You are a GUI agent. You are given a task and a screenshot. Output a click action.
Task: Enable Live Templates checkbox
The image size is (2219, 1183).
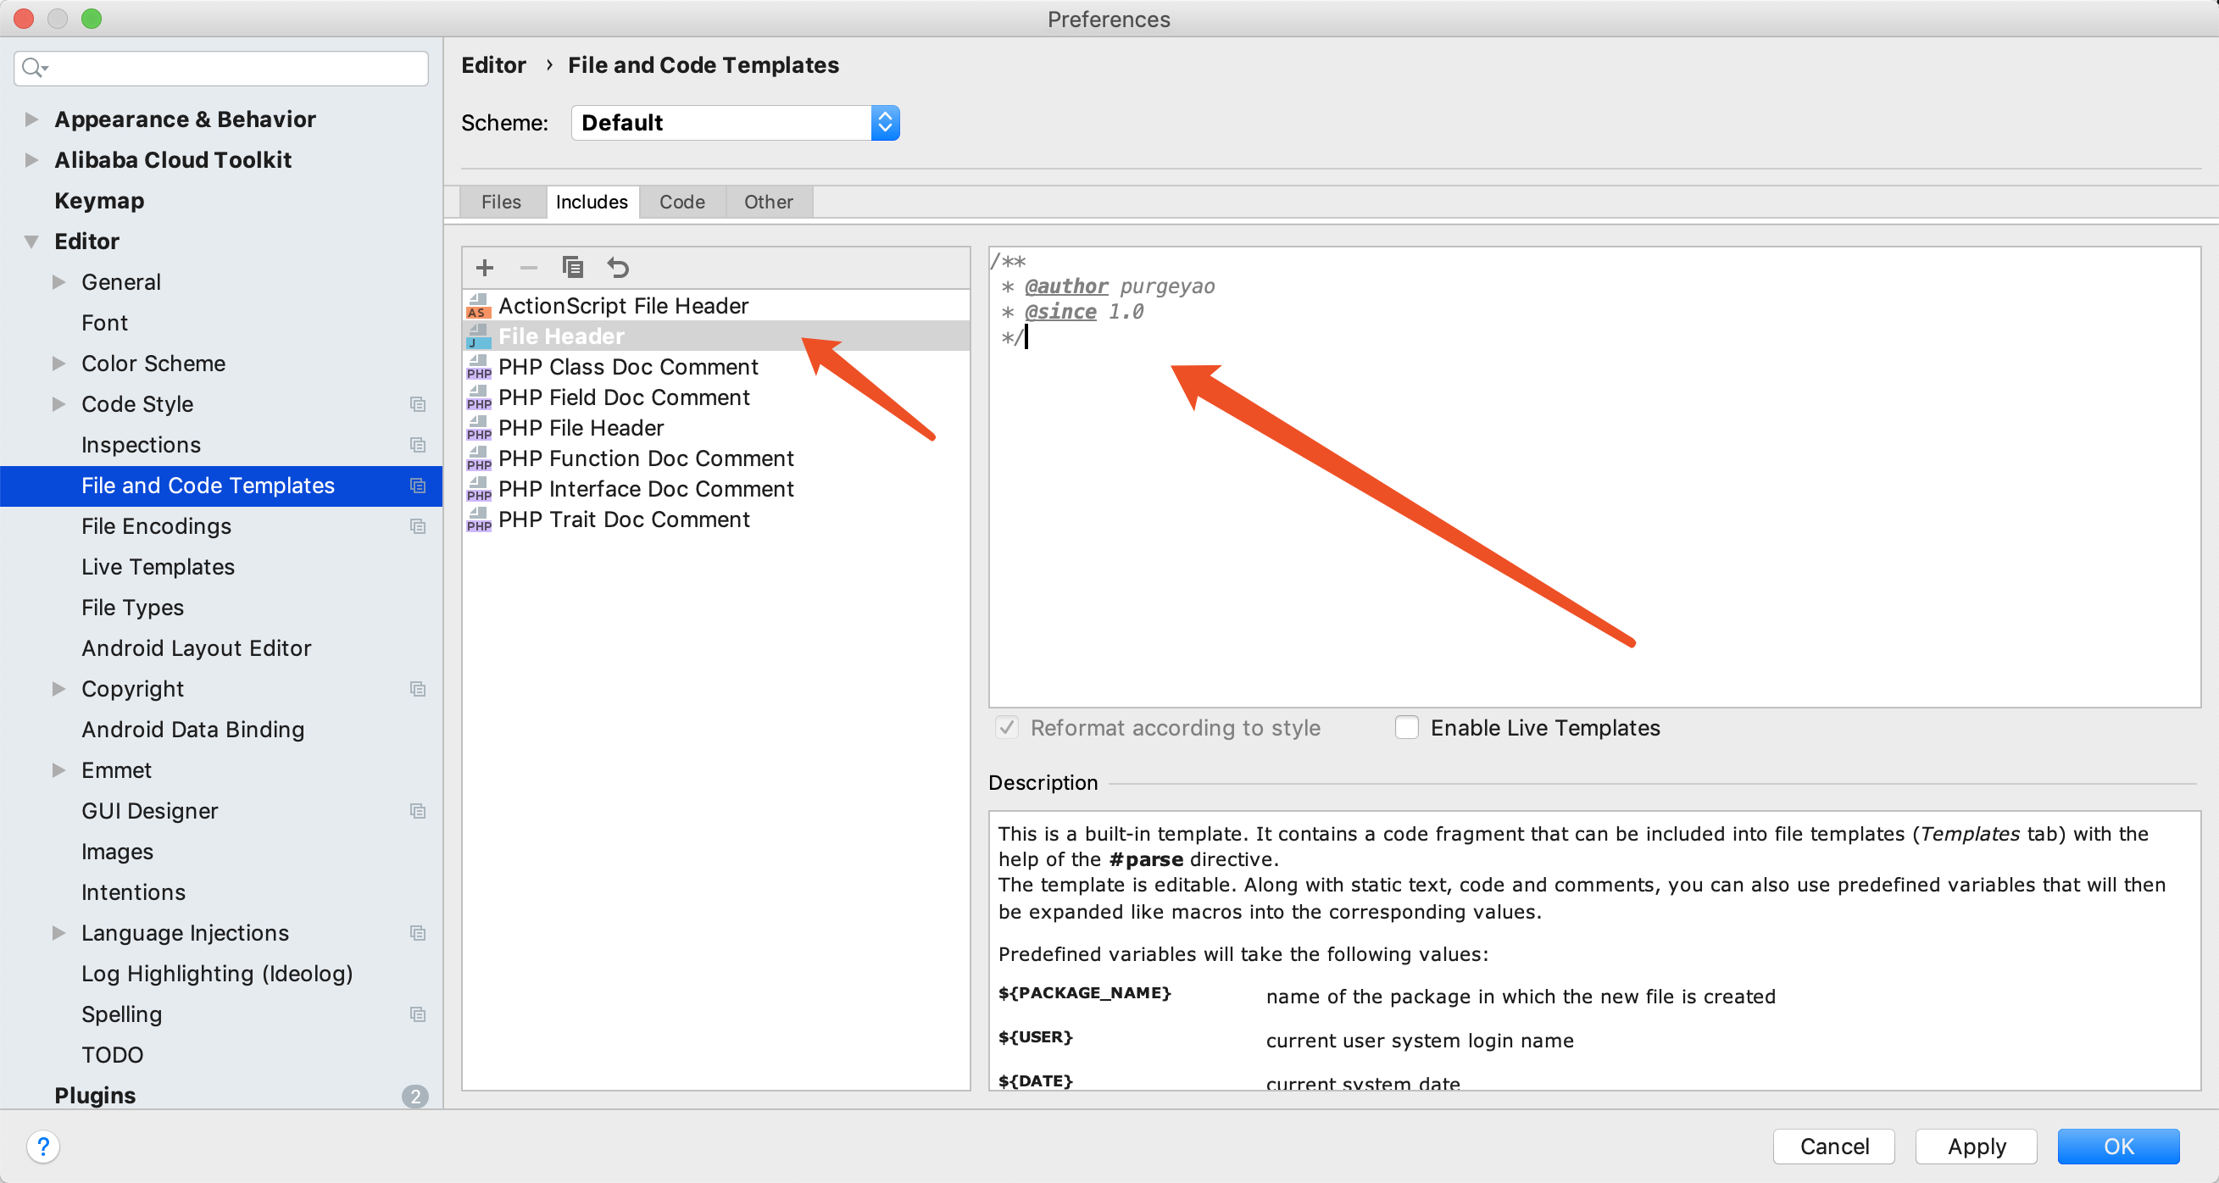tap(1407, 728)
